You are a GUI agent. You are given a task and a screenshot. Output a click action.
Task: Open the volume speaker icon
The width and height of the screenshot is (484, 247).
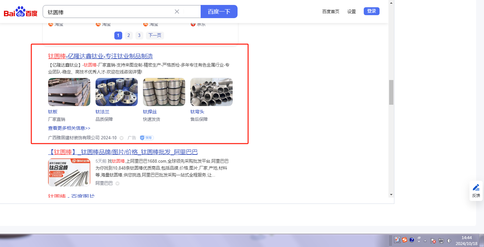[x=449, y=240]
